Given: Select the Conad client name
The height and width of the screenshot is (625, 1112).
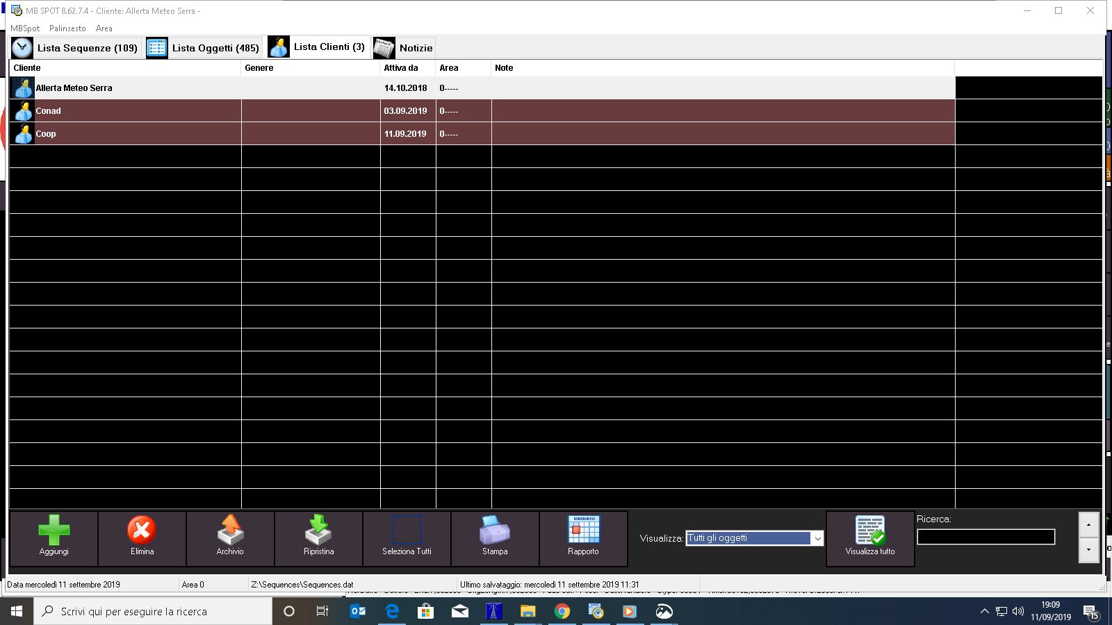Looking at the screenshot, I should coord(48,111).
